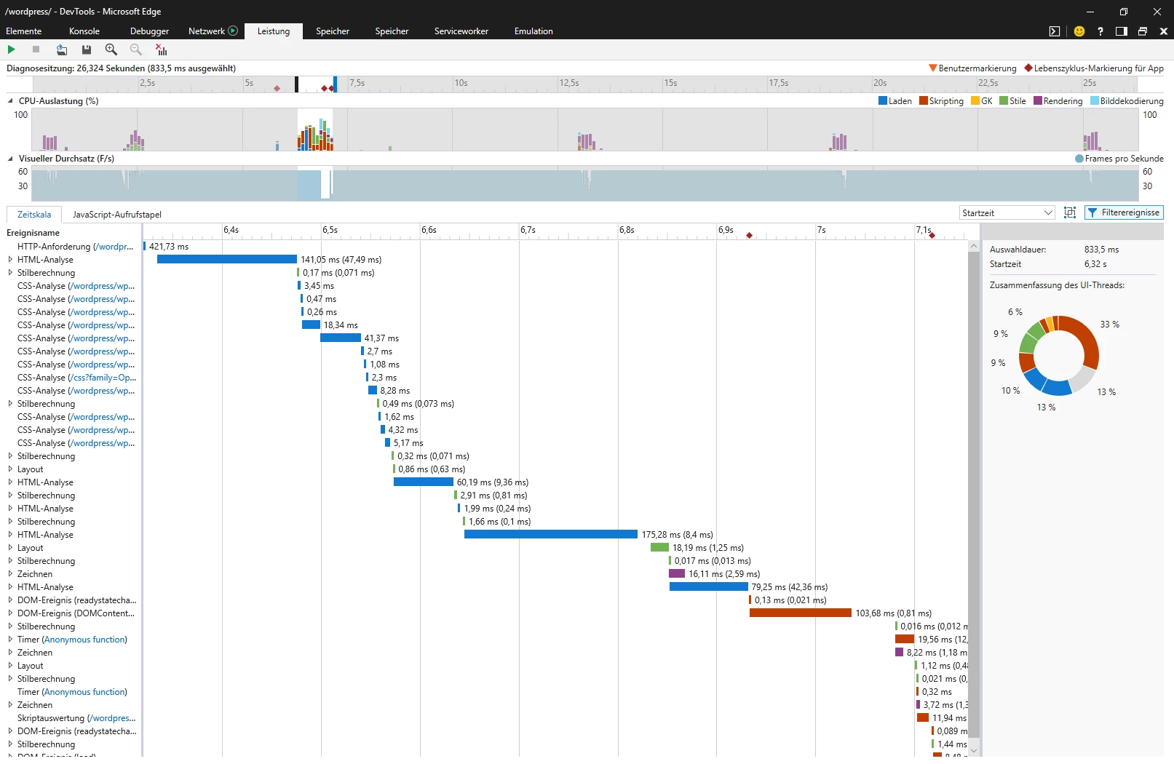Click the Frames pro Sekunde legend dot
Viewport: 1174px width, 764px height.
[1079, 159]
